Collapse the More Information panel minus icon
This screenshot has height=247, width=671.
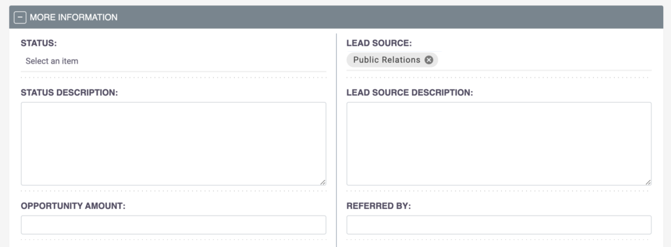20,17
